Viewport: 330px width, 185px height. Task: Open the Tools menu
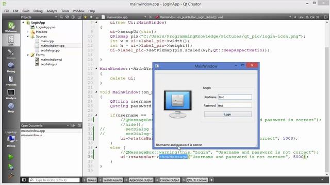point(65,11)
